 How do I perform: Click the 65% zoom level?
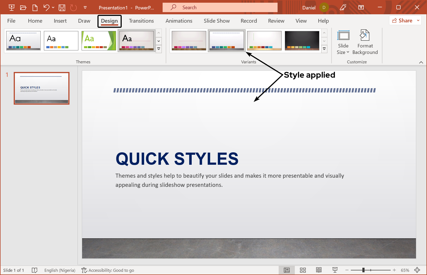click(405, 270)
